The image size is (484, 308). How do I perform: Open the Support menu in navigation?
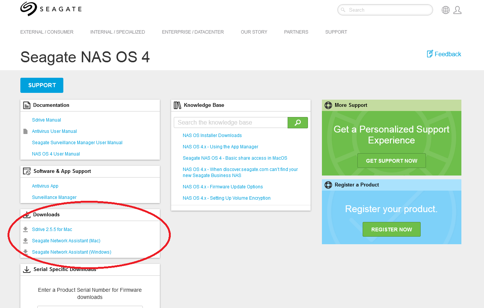(336, 32)
